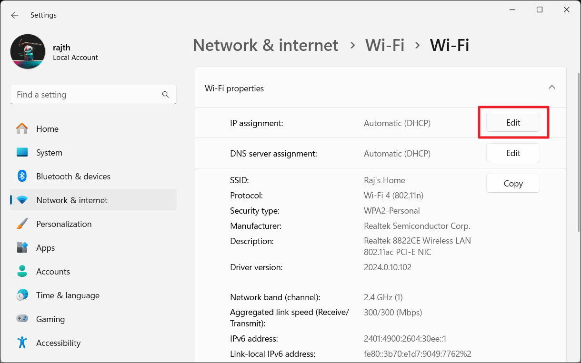Collapse the Wi-Fi properties section
This screenshot has width=581, height=363.
(x=551, y=88)
